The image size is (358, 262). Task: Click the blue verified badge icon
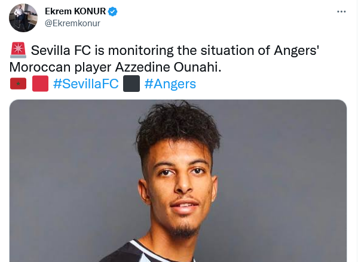112,11
